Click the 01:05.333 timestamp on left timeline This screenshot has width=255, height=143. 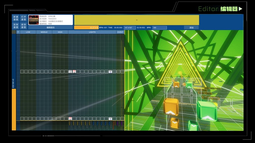(x=14, y=83)
